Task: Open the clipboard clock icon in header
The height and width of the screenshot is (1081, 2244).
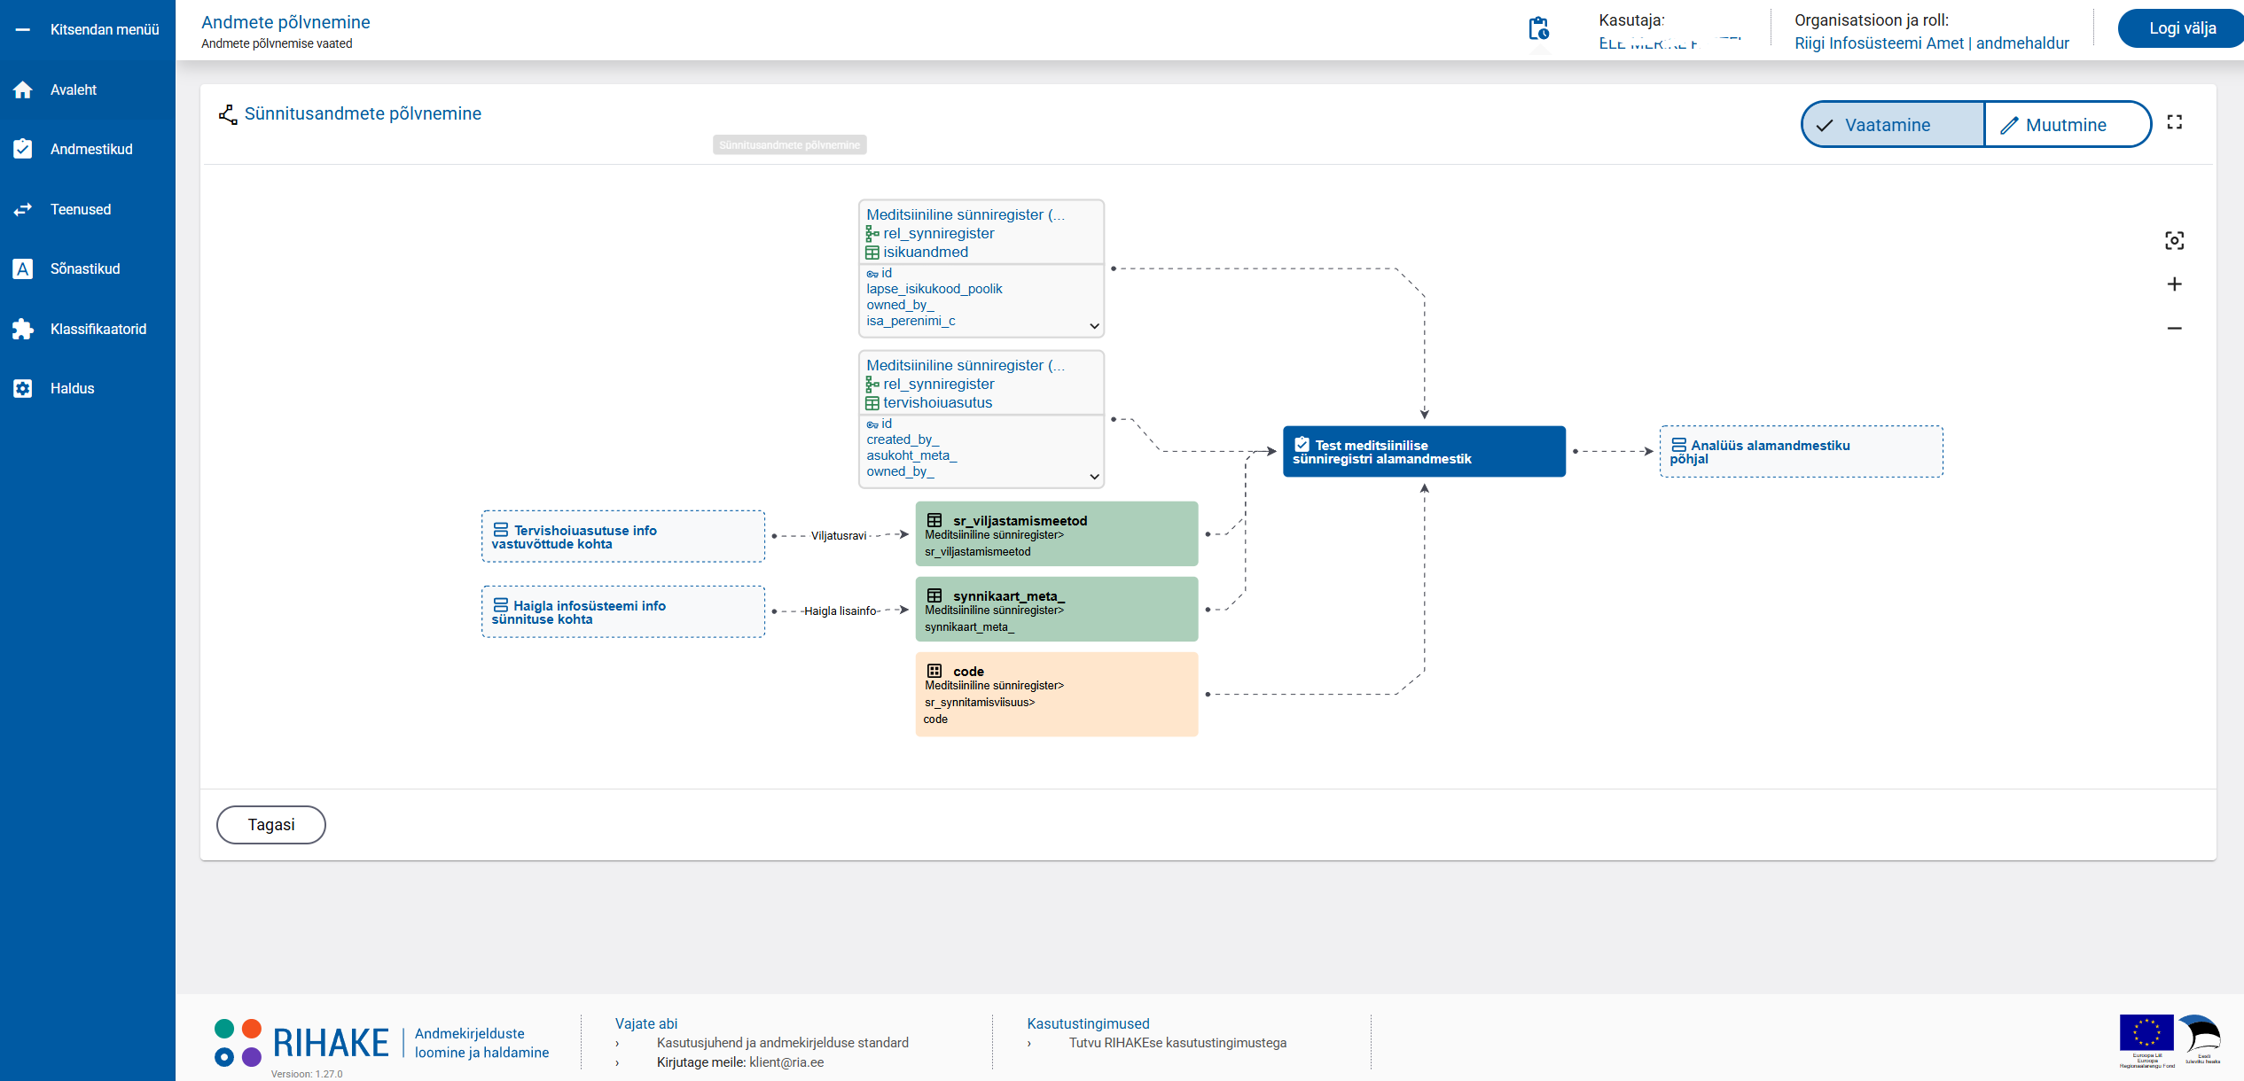Action: (x=1538, y=29)
